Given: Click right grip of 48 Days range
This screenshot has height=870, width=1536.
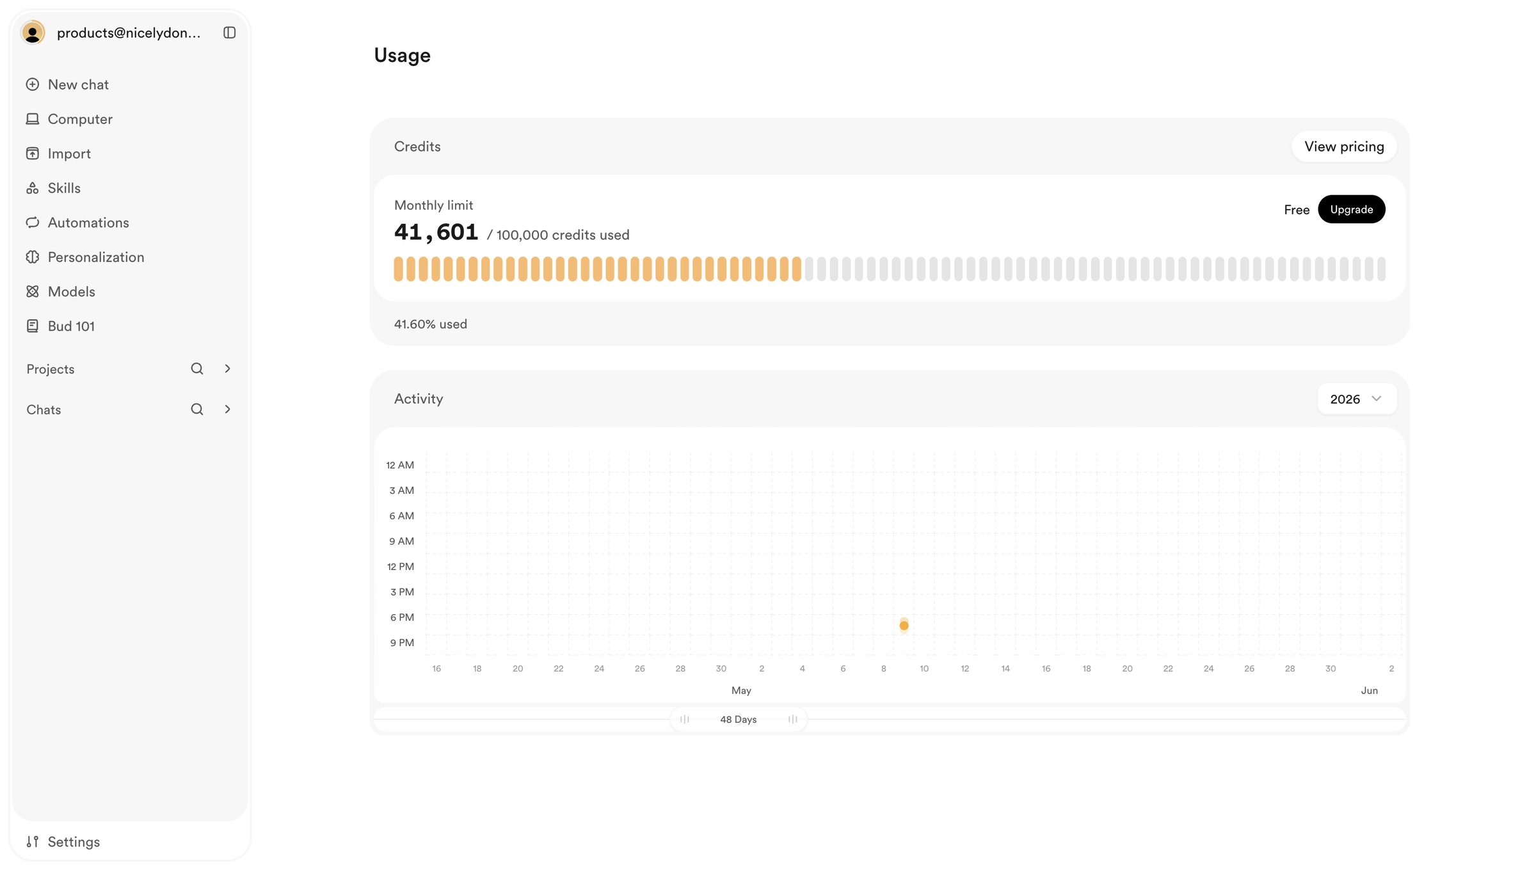Looking at the screenshot, I should [792, 719].
